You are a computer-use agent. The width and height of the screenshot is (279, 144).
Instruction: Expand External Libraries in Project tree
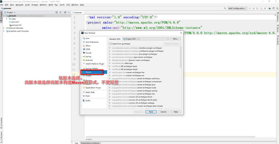[x=4, y=28]
